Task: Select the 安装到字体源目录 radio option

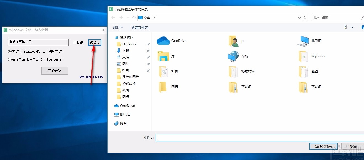Action: 10,60
